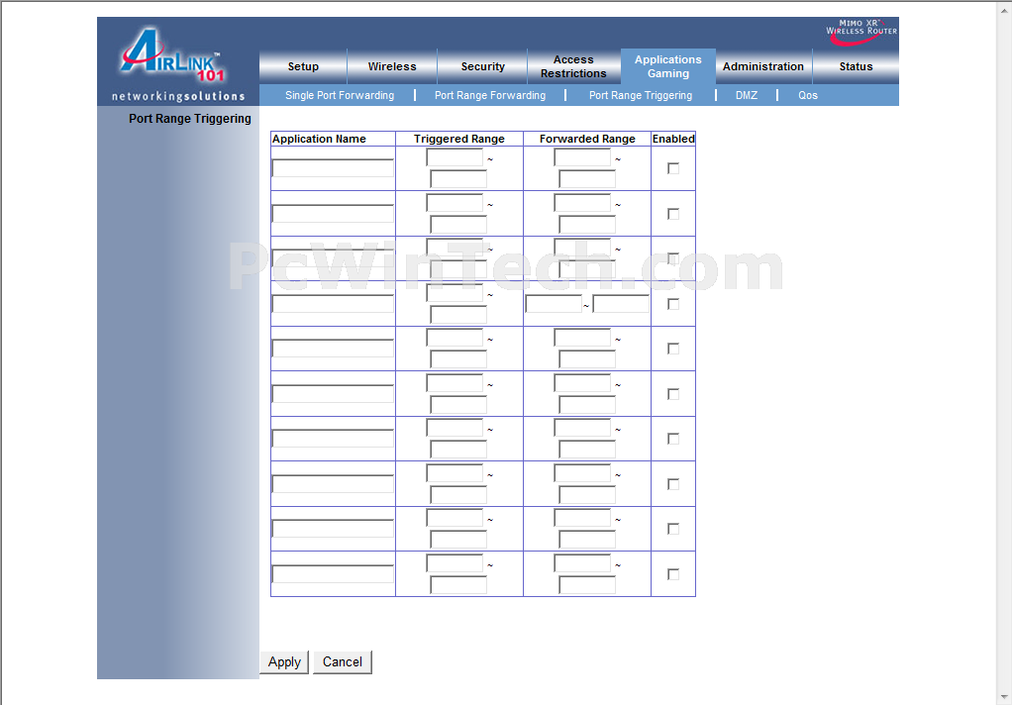Click last row Forwarded Range start field
This screenshot has height=705, width=1012.
point(582,563)
